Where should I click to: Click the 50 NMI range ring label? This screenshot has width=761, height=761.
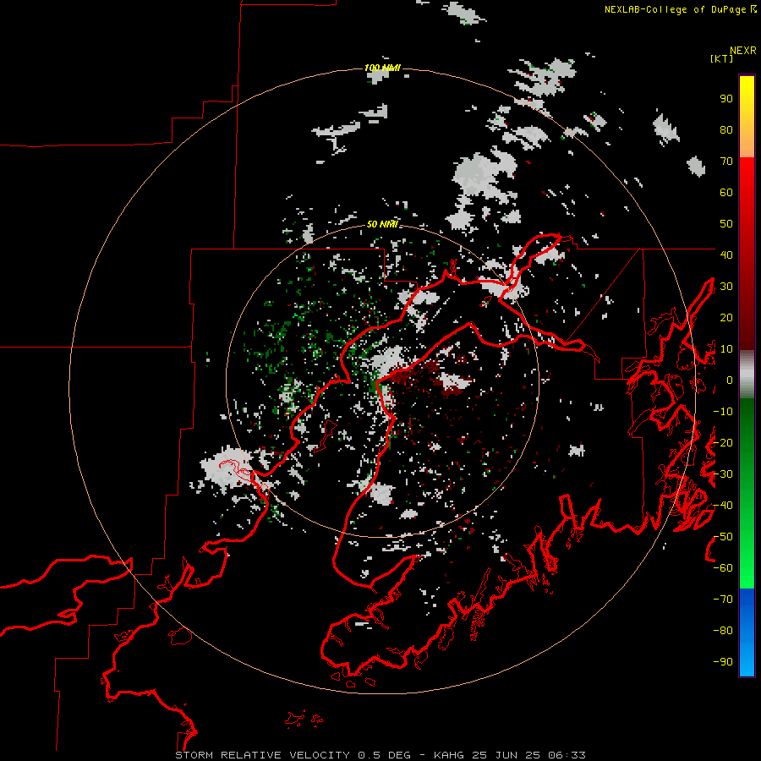(x=382, y=224)
